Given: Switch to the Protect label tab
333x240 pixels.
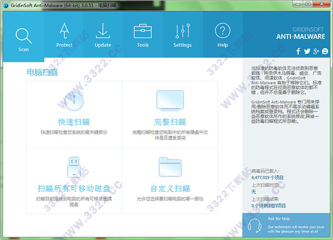Looking at the screenshot, I should (x=64, y=45).
